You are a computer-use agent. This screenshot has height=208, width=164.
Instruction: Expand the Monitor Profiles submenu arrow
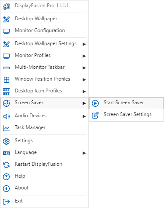(x=84, y=56)
